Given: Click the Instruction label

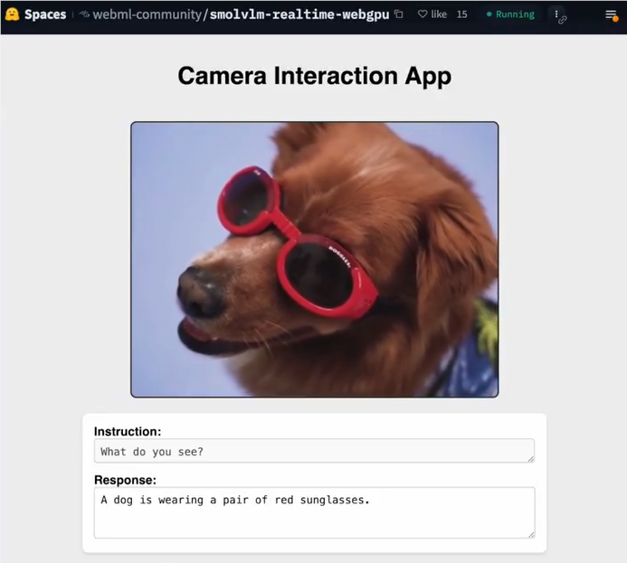Looking at the screenshot, I should pyautogui.click(x=128, y=432).
